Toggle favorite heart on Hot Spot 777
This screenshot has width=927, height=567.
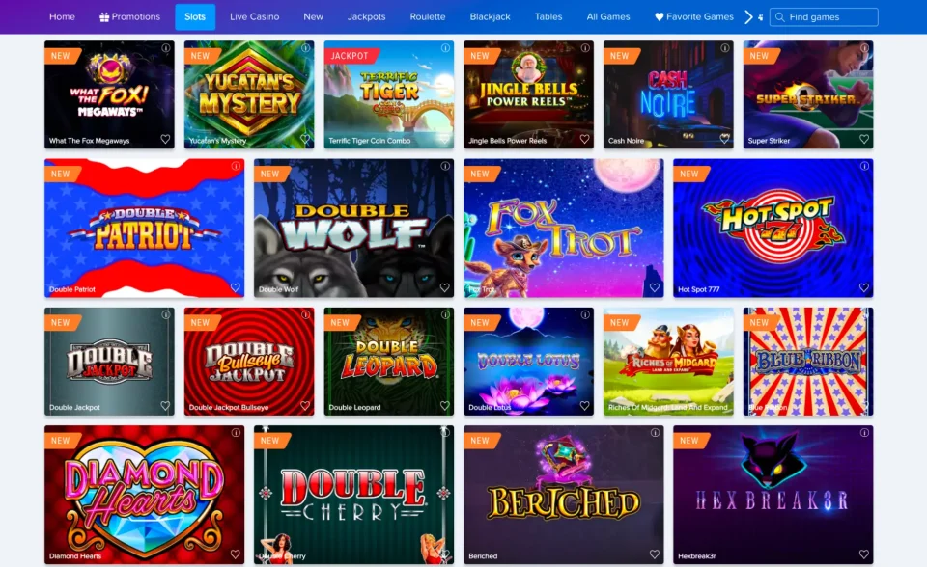point(863,287)
